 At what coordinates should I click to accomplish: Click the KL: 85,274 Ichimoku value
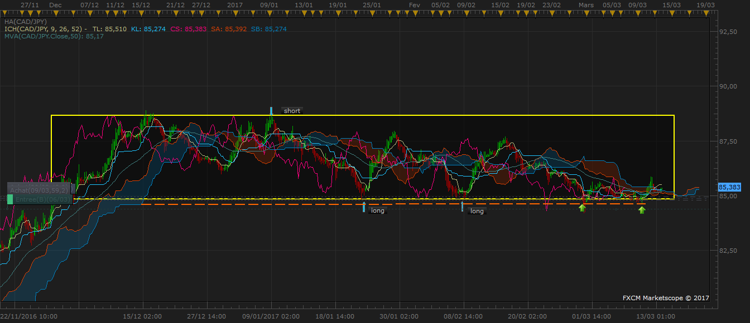pyautogui.click(x=148, y=28)
